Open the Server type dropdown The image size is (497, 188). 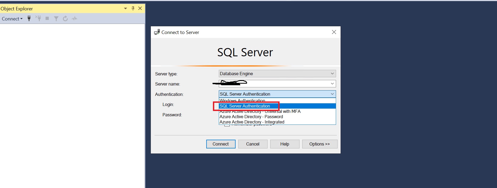coord(277,74)
